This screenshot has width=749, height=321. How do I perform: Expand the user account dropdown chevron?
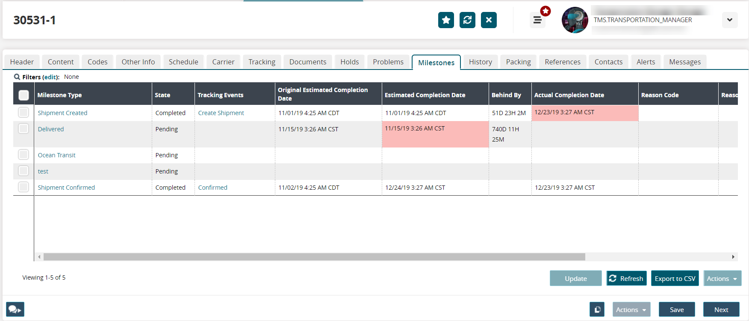(730, 20)
